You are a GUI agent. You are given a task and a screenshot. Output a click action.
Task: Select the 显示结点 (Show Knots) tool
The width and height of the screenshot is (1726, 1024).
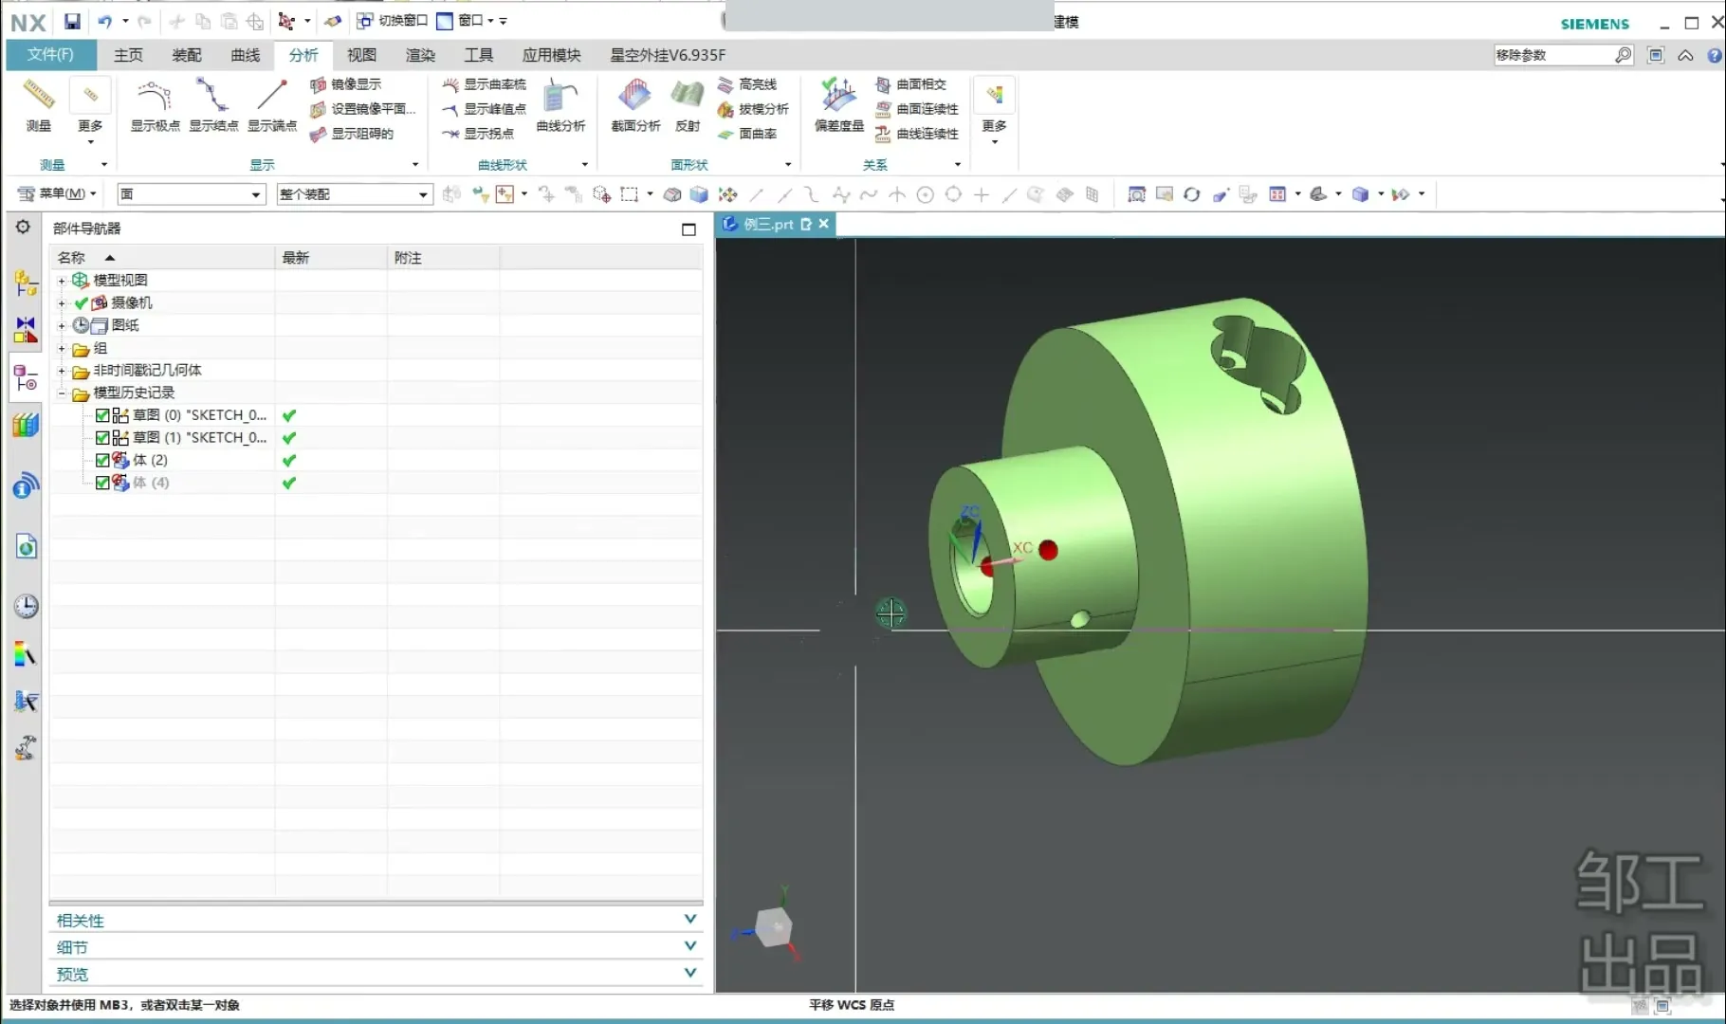pos(212,97)
